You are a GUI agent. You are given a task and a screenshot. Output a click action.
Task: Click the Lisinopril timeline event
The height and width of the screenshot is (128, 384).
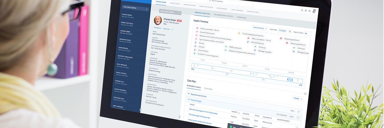(202, 47)
